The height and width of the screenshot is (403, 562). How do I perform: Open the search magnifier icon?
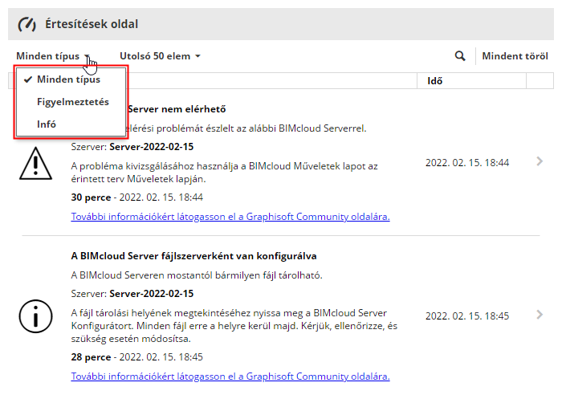[460, 56]
